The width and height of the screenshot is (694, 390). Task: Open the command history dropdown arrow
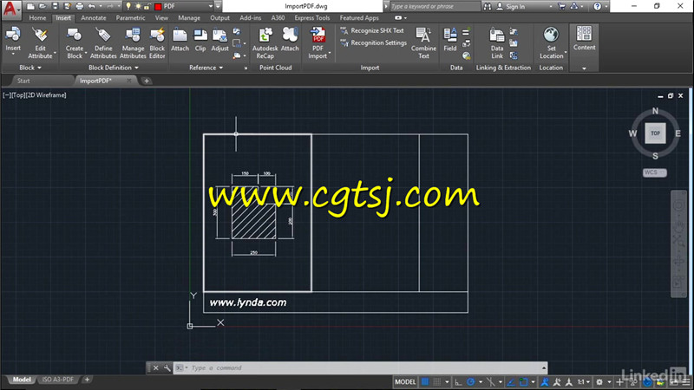click(544, 367)
